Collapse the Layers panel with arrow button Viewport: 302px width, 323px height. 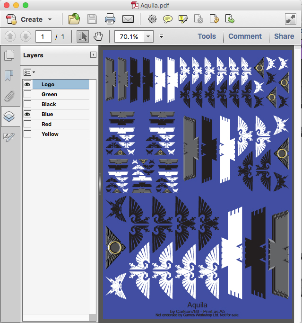93,55
